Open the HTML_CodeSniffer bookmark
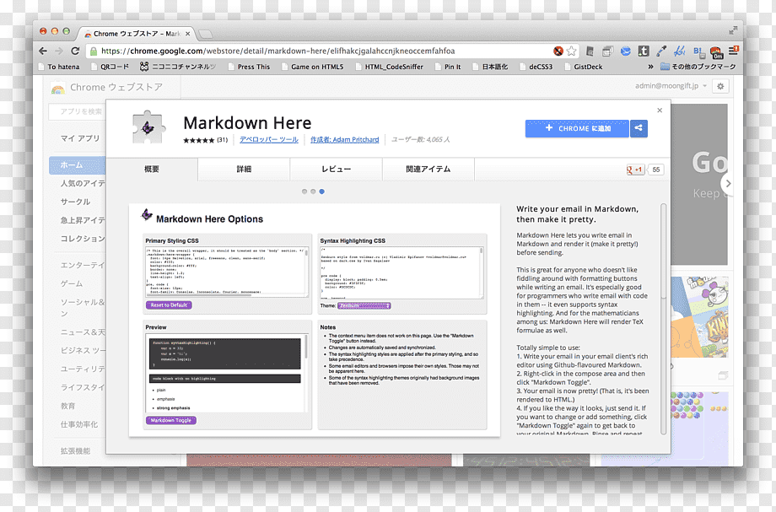 (x=390, y=67)
